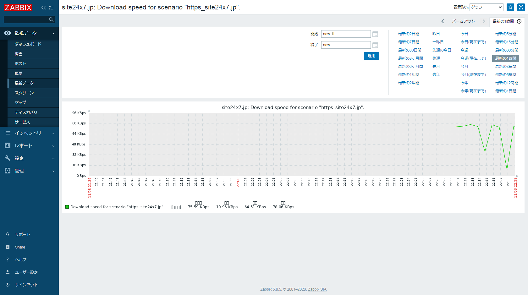Open ダッシュボード in sidebar
The image size is (528, 295).
pos(33,44)
